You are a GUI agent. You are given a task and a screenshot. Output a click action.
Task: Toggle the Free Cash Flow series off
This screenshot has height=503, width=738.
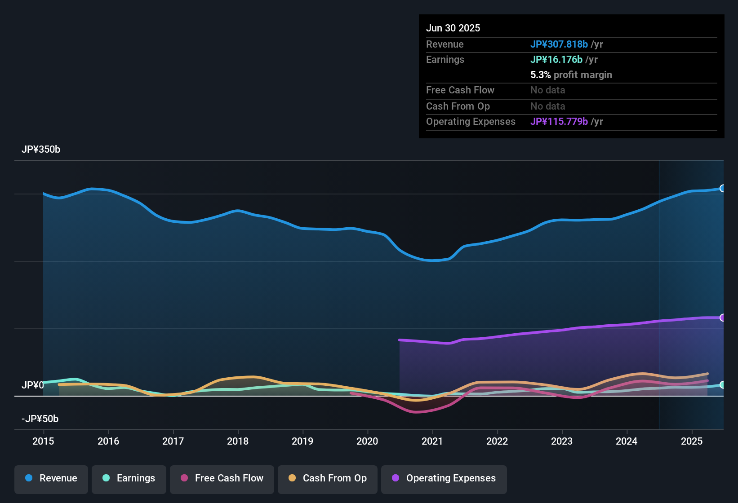click(x=222, y=478)
